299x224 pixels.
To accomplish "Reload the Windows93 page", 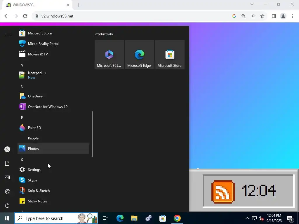I will pyautogui.click(x=25, y=16).
